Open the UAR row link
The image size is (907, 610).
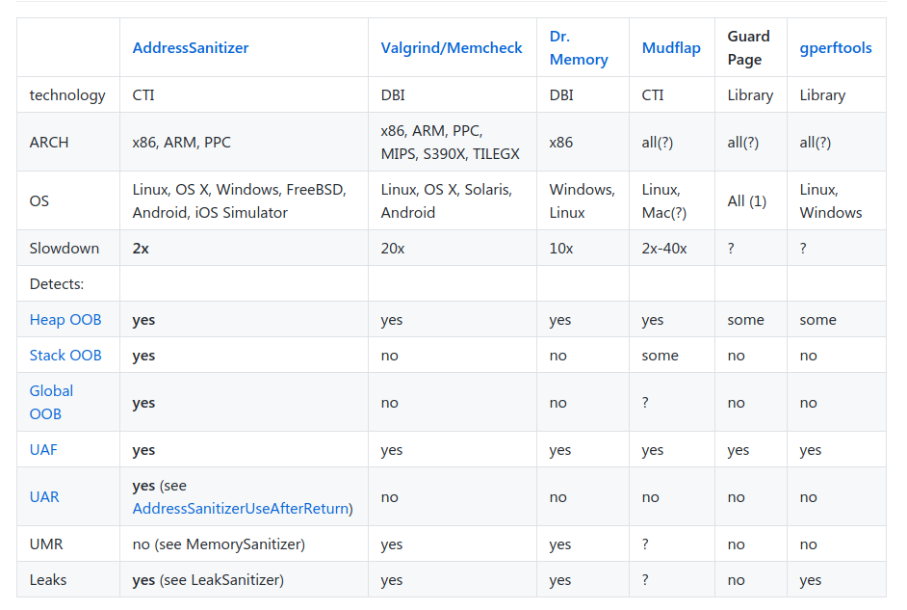click(x=44, y=497)
